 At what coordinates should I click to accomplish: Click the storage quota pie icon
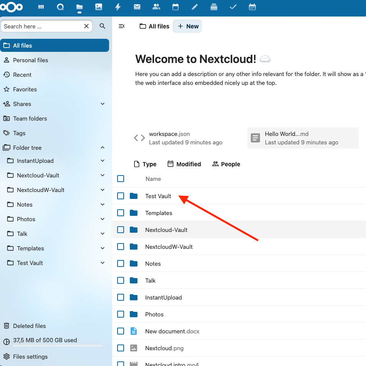click(x=7, y=342)
